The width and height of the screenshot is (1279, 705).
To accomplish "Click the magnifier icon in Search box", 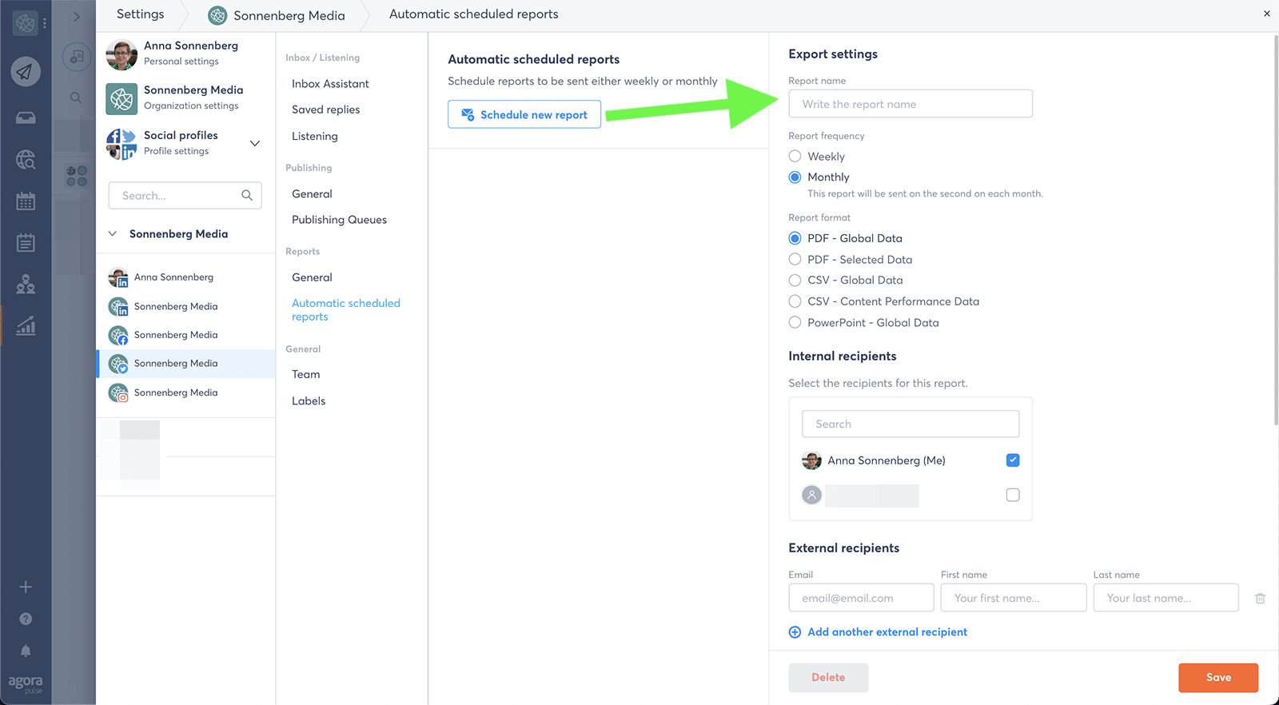I will point(247,195).
